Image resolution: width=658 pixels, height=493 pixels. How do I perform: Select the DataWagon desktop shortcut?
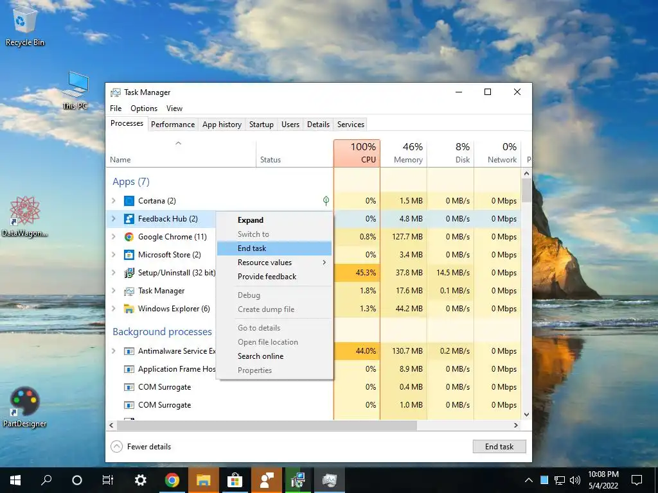tap(25, 217)
